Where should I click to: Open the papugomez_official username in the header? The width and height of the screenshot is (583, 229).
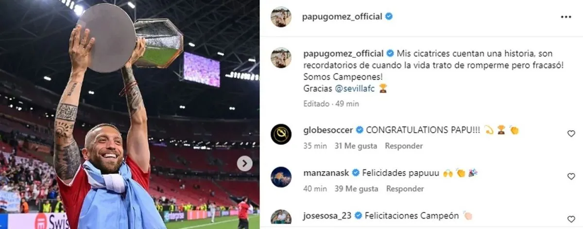pyautogui.click(x=342, y=17)
